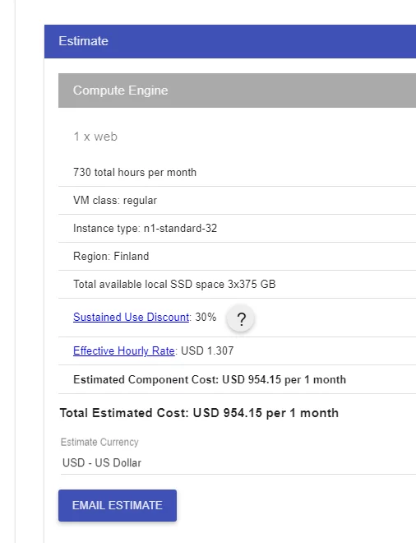Viewport: 416px width, 543px height.
Task: Click the local SSD space 3x375 GB row
Action: [237, 285]
